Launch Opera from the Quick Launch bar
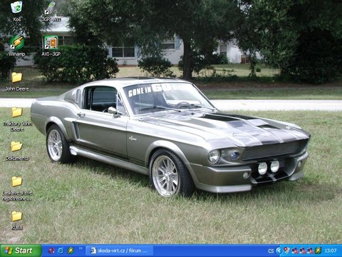Screen dimensions: 342x257 click(x=51, y=251)
